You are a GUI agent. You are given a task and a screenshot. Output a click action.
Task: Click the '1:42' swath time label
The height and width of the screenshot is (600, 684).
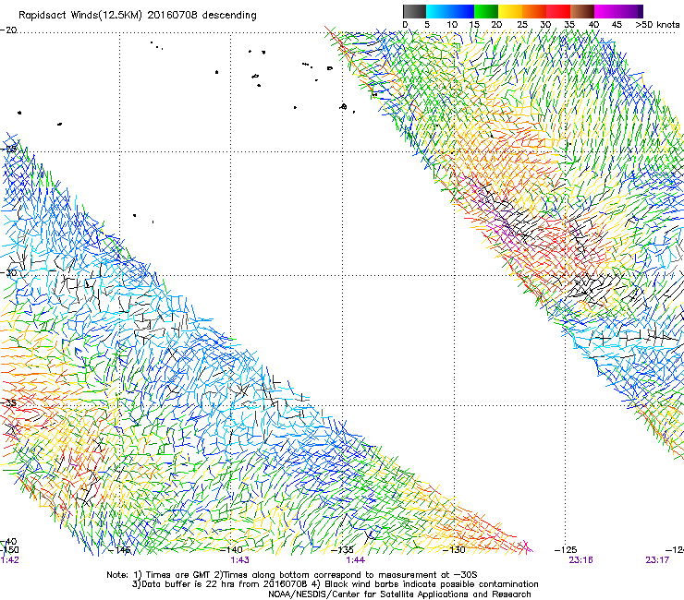[x=9, y=560]
